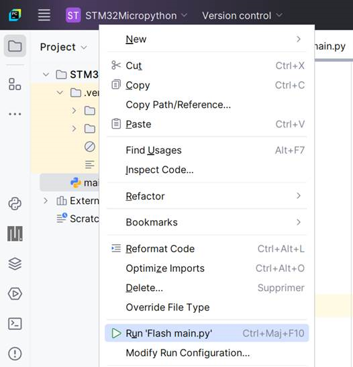This screenshot has height=367, width=353.
Task: Open the Project tool window folder icon
Action: pos(15,46)
